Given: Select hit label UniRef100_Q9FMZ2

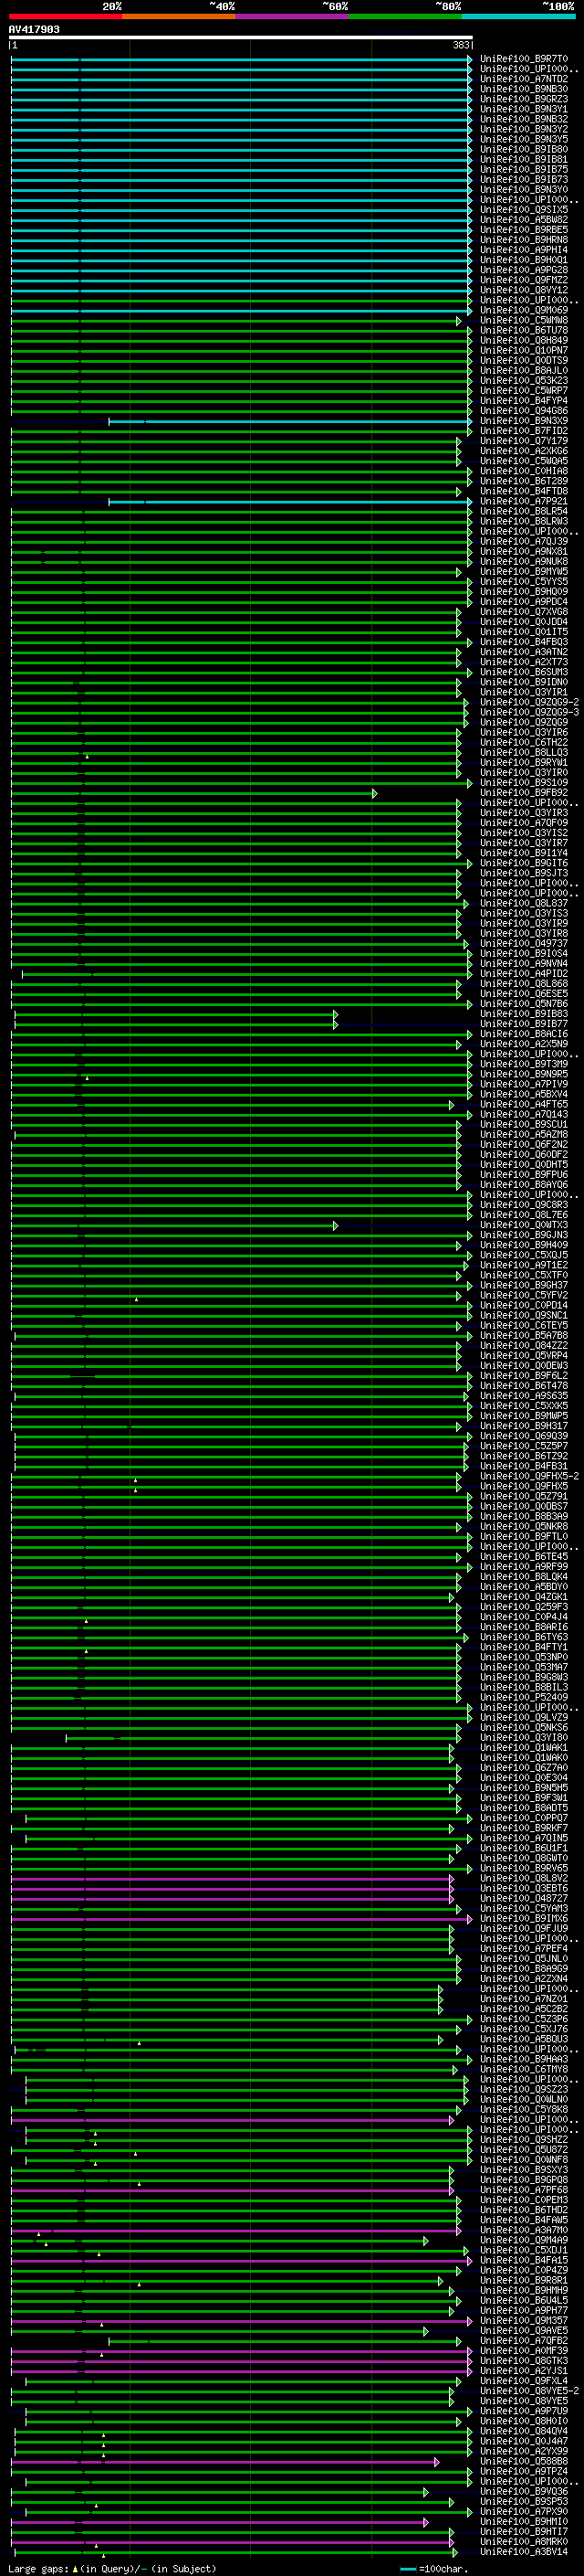Looking at the screenshot, I should point(524,280).
